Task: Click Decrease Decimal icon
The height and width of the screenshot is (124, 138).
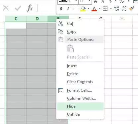Action: [x=124, y=9]
